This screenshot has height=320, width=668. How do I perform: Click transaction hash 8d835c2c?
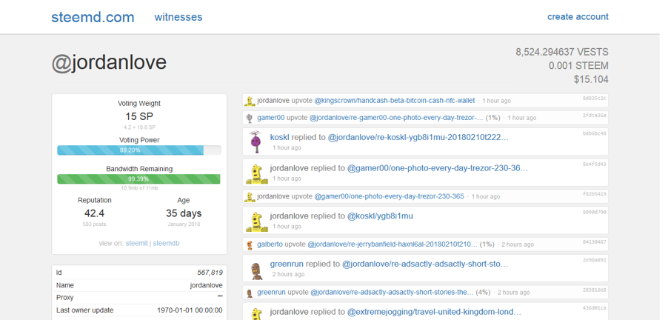point(594,99)
